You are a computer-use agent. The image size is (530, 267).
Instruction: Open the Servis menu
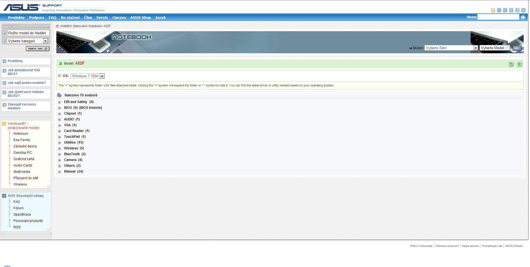(x=102, y=17)
